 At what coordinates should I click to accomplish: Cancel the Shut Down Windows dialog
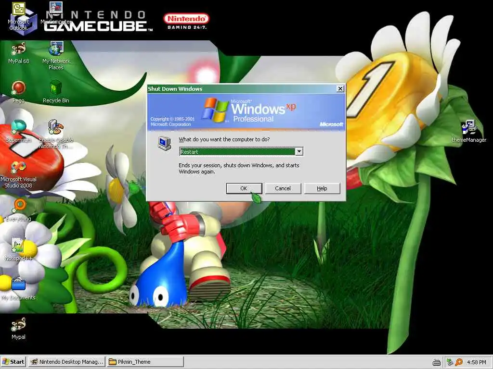coord(283,188)
